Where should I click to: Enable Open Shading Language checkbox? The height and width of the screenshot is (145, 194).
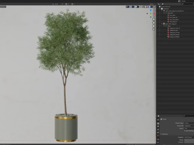[185, 131]
